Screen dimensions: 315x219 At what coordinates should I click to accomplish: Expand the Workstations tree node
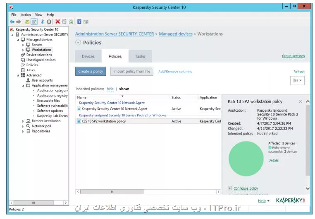[23, 50]
